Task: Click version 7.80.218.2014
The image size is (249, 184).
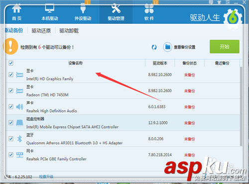Action: click(160, 155)
